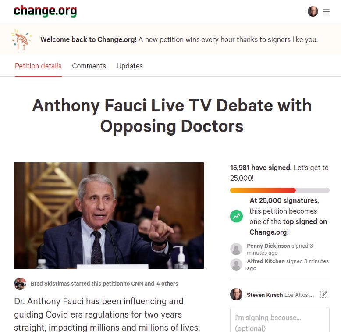Screen dimensions: 341x332
Task: Click the raised fist celebration icon
Action: point(21,39)
